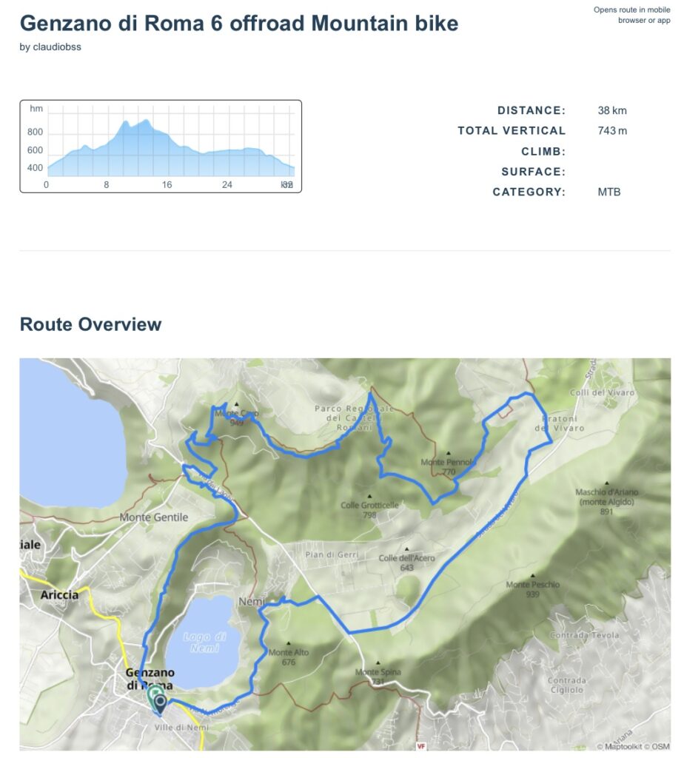Viewport: 684px width, 758px height.
Task: Select the Nemi town label on map
Action: [x=251, y=602]
